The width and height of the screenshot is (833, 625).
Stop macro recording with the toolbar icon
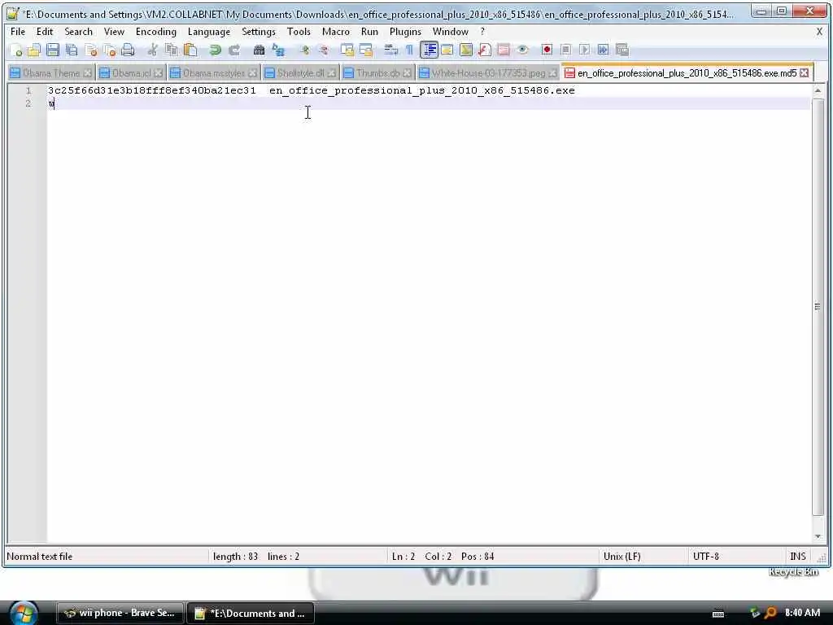click(x=566, y=50)
